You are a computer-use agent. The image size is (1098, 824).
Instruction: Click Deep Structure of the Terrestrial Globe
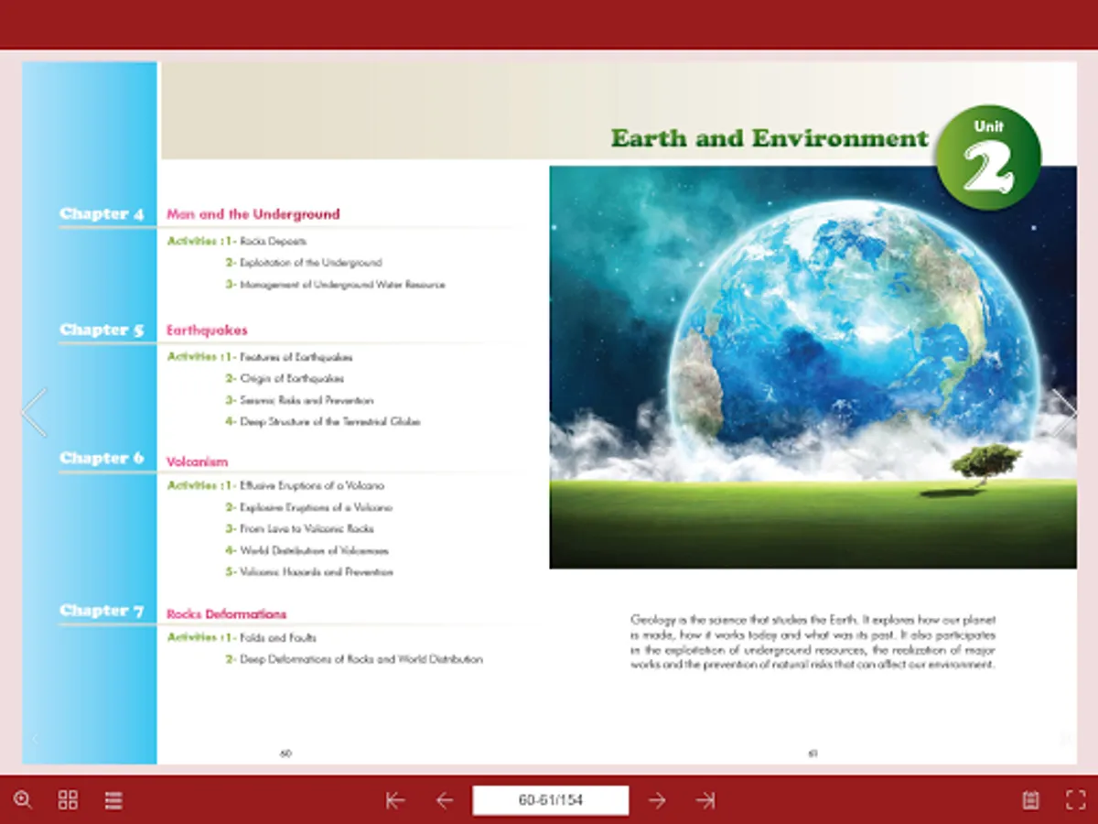coord(329,422)
